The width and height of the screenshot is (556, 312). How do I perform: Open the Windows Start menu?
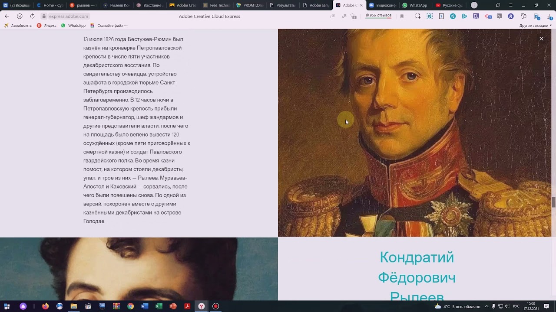pos(7,306)
